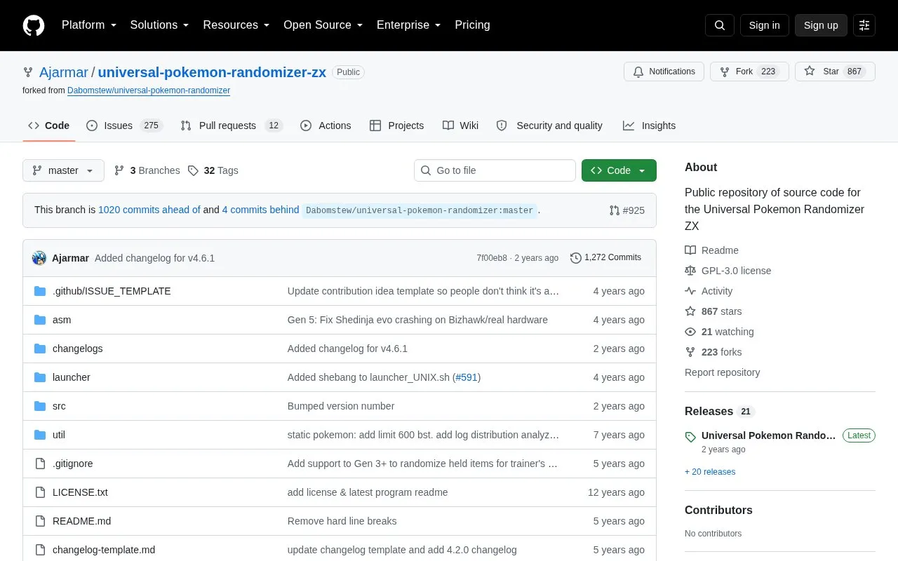
Task: Open the green Code dropdown
Action: [619, 170]
